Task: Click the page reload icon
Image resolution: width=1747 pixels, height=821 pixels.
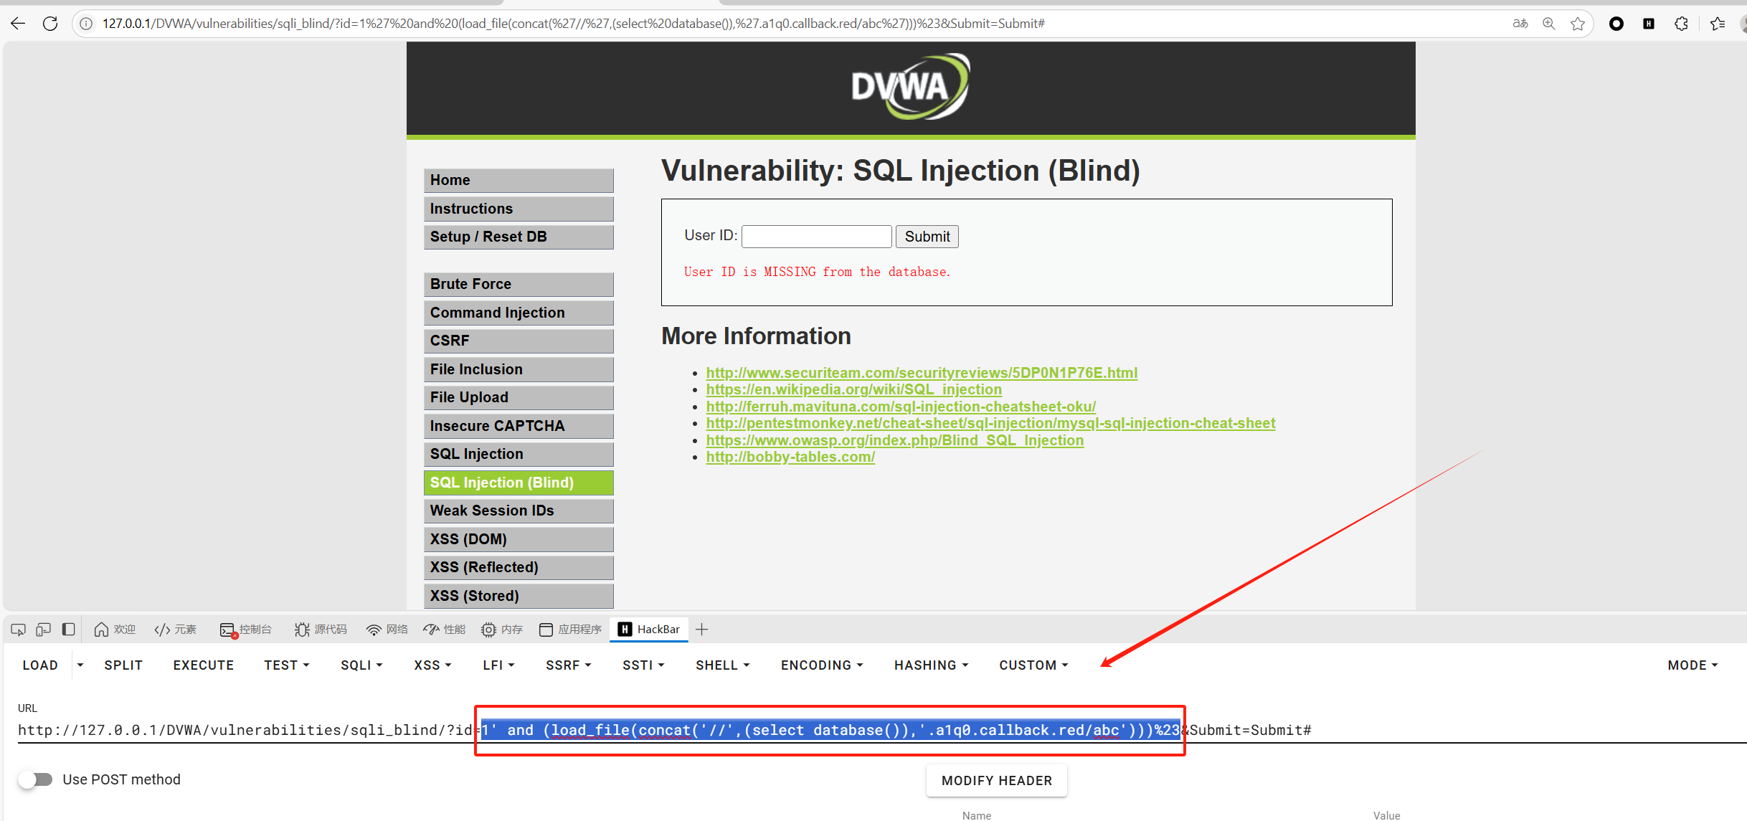Action: tap(50, 24)
